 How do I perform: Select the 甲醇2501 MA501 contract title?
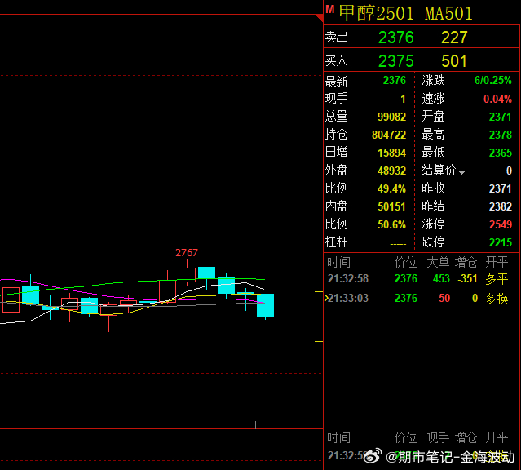[x=405, y=13]
